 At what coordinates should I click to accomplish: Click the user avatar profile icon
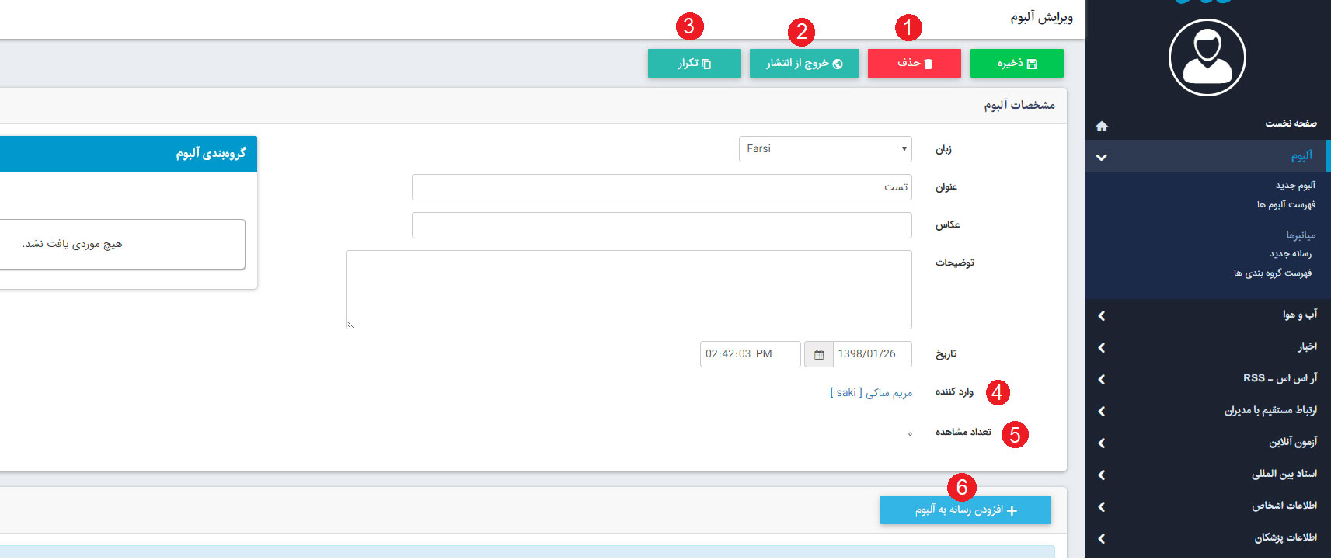(x=1207, y=57)
